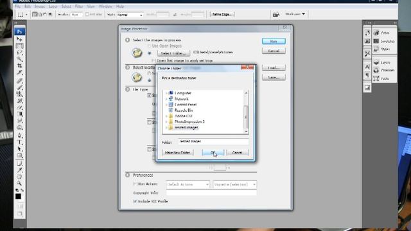This screenshot has width=411, height=231.
Task: Toggle the Include ICC Profile checkbox
Action: pyautogui.click(x=135, y=201)
